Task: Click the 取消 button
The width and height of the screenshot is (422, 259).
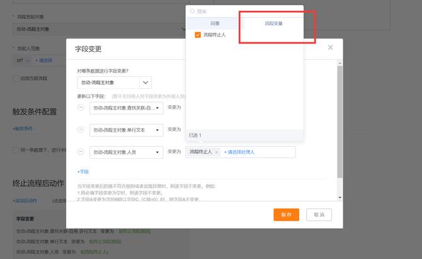Action: coord(319,215)
